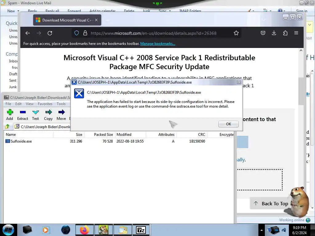The height and width of the screenshot is (236, 315).
Task: Click the 7-Zip Copy button
Action: [x=48, y=115]
